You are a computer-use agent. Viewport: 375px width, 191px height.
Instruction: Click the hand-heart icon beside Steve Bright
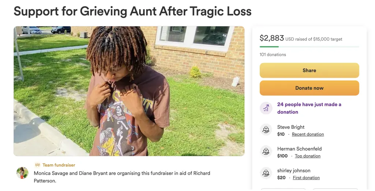[266, 130]
